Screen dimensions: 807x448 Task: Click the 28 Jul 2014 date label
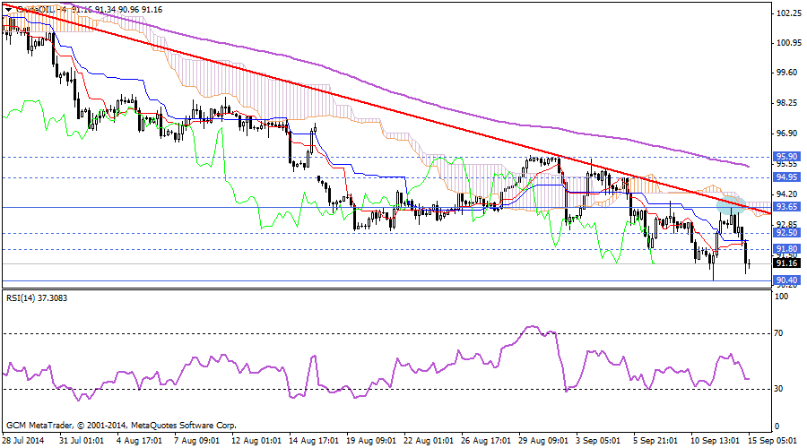pyautogui.click(x=25, y=441)
